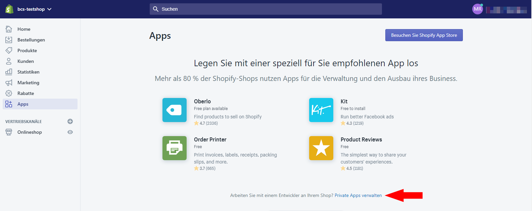The width and height of the screenshot is (532, 211).
Task: Click the Home house icon in the sidebar
Action: (9, 29)
